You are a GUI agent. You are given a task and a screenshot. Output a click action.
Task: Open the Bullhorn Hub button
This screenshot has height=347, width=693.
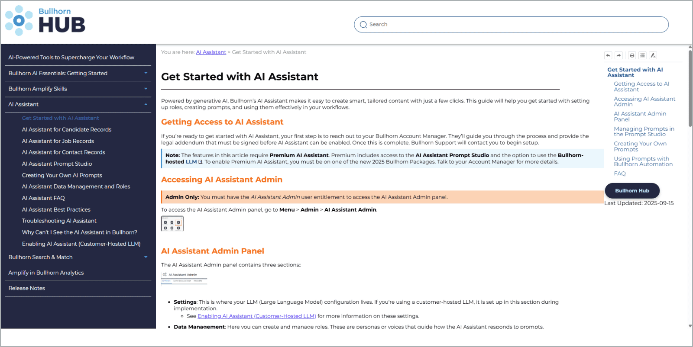(x=632, y=190)
